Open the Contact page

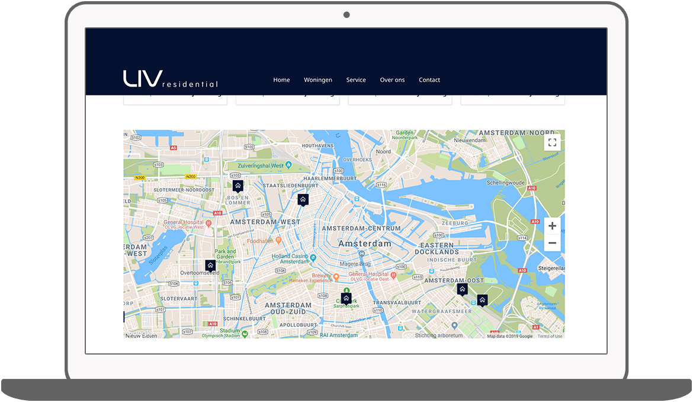coord(429,80)
